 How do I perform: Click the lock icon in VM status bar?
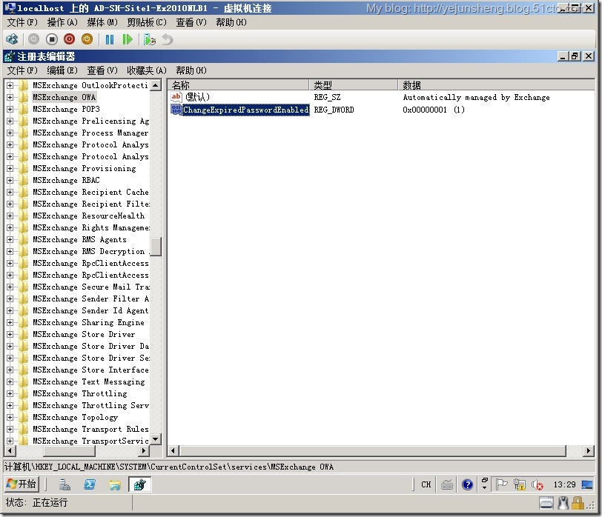click(x=578, y=503)
